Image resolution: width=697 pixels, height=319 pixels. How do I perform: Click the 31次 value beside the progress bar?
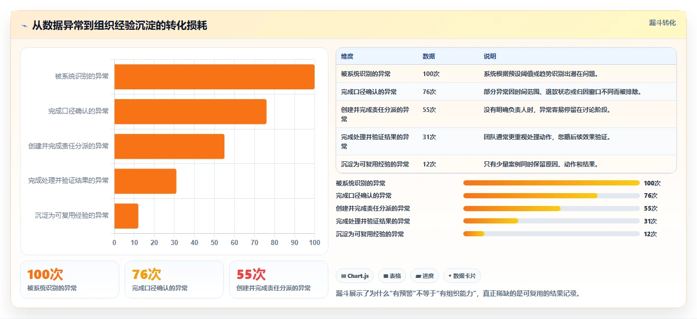point(651,221)
